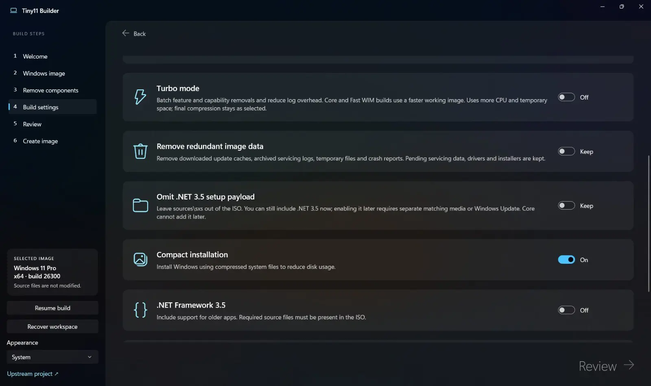
Task: Toggle the Omit .NET 3.5 setup payload switch
Action: (x=566, y=206)
